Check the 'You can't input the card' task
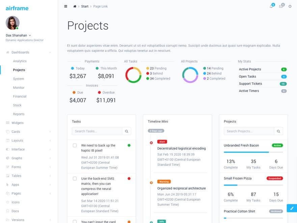Screen dimensions: 297x223 coord(75,222)
